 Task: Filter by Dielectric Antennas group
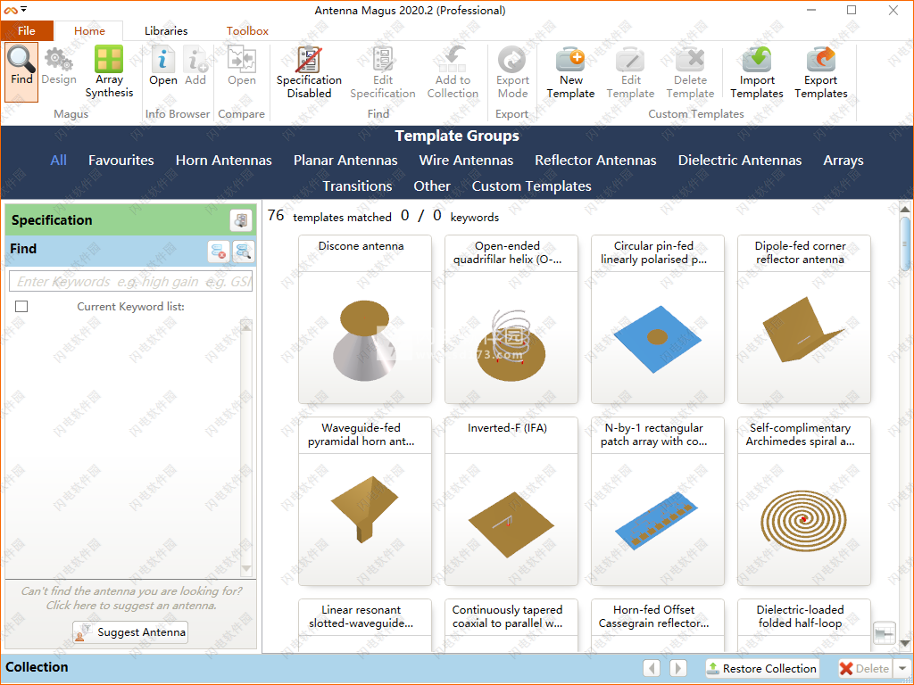click(740, 161)
